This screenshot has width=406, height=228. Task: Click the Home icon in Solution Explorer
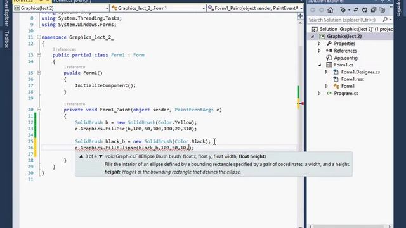coord(330,10)
